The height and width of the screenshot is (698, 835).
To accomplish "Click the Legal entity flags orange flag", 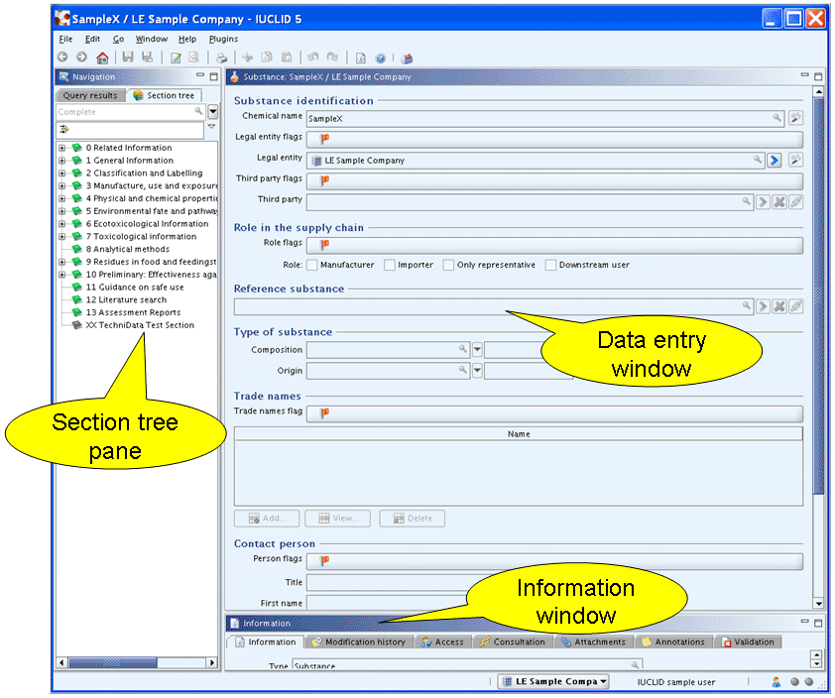I will pyautogui.click(x=324, y=139).
